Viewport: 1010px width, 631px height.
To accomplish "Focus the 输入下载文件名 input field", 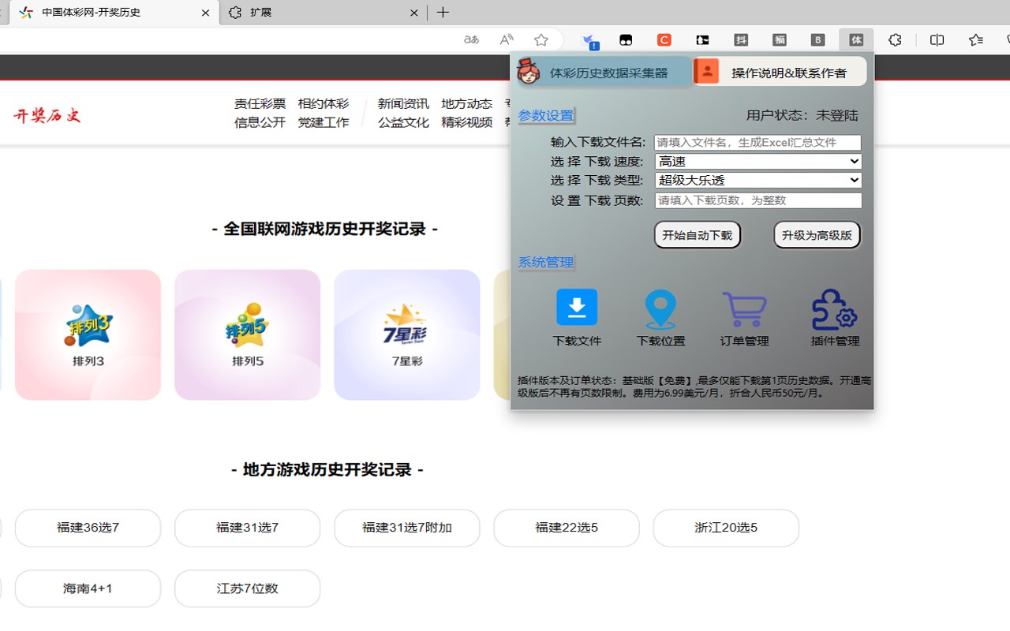I will point(757,143).
